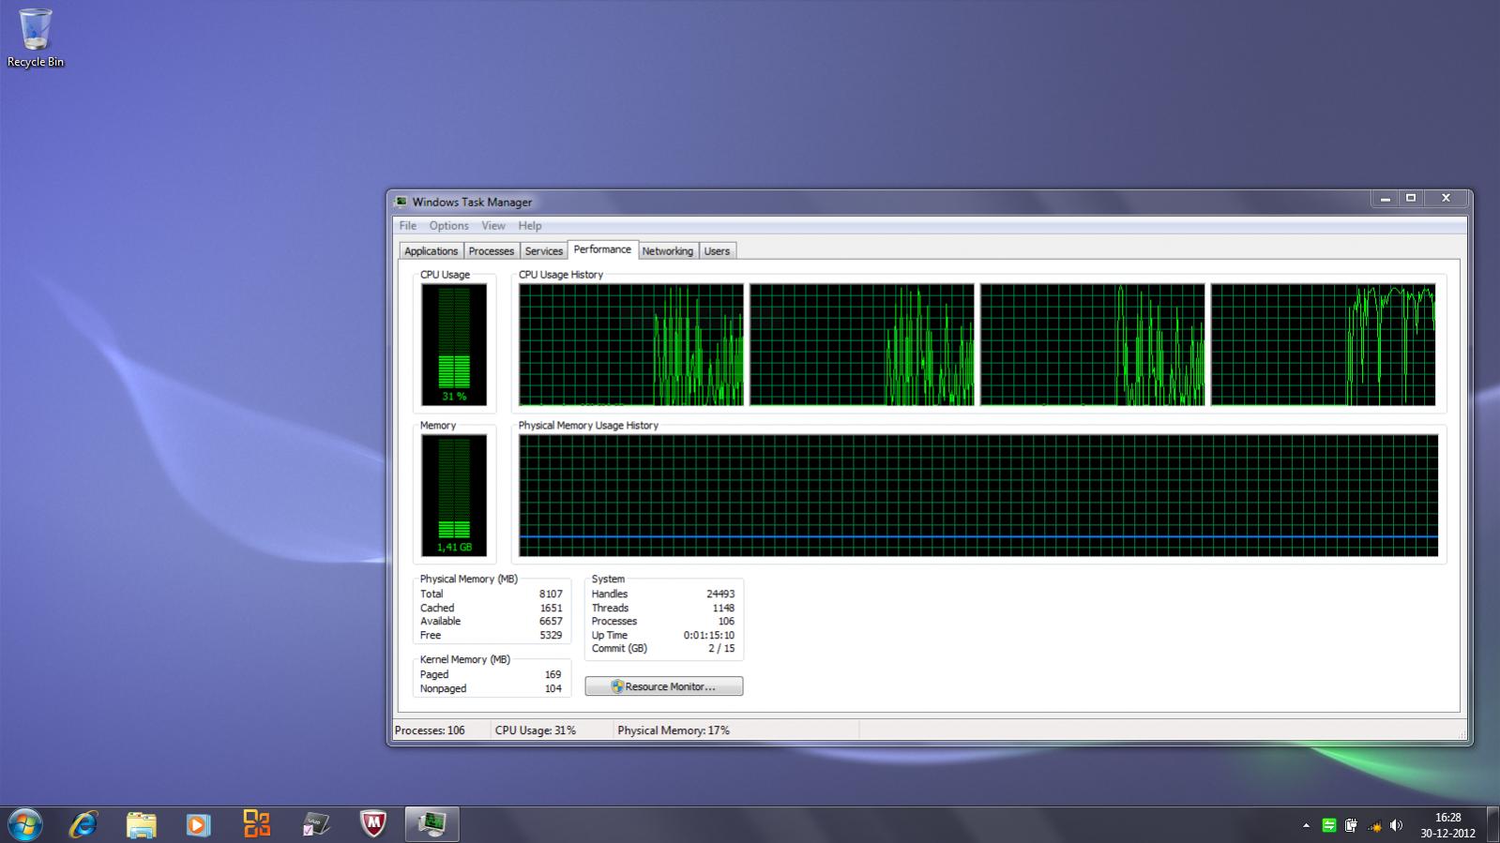Click the Task Manager title bar icon
Screen dimensions: 1500x843
(x=402, y=202)
